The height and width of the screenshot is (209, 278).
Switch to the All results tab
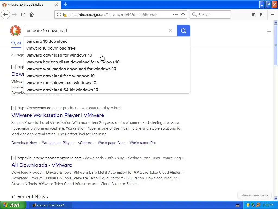pos(16,43)
